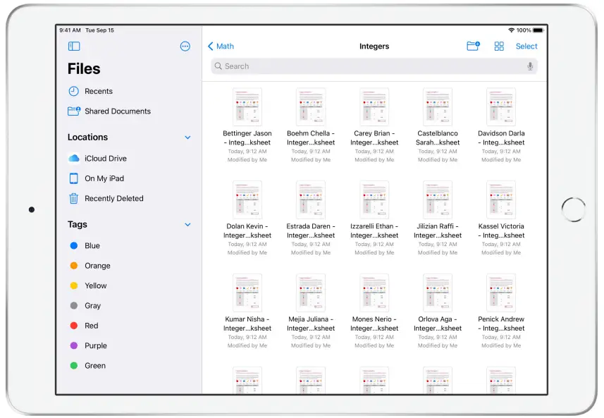Viewport: 604px width, 418px height.
Task: Select the Yellow tag color dot
Action: (x=74, y=286)
